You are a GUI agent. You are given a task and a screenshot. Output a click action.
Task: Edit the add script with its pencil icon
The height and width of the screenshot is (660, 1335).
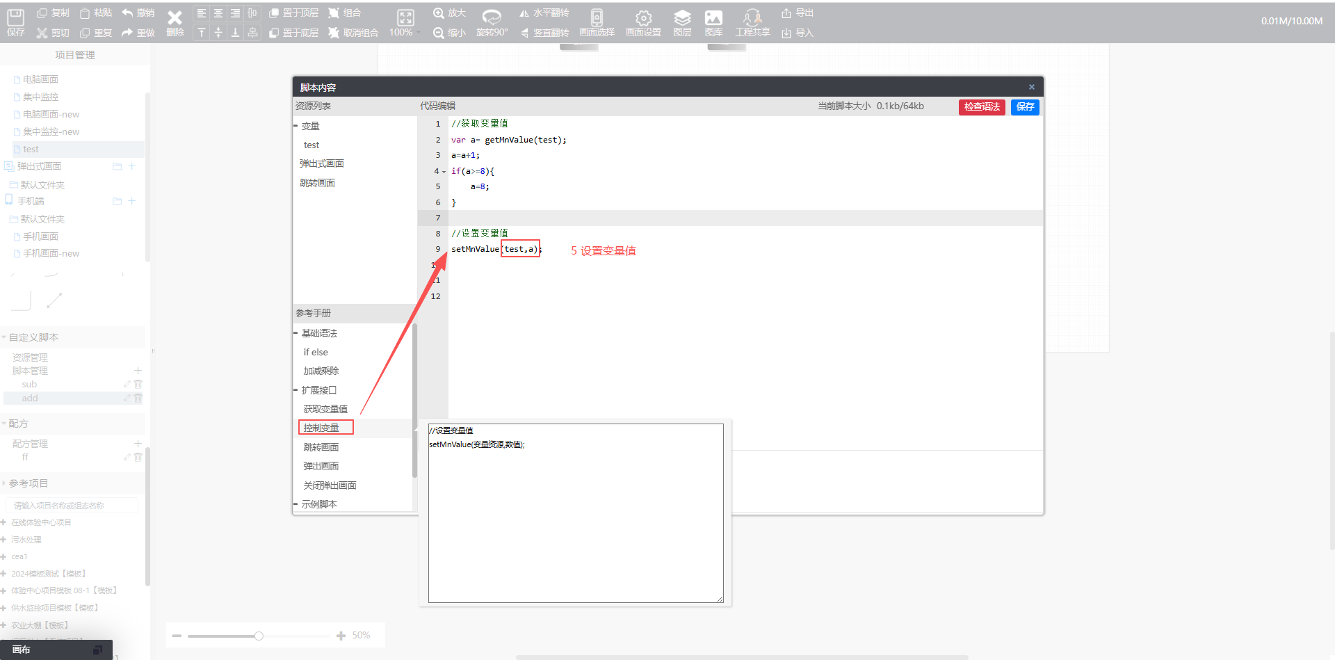tap(127, 399)
